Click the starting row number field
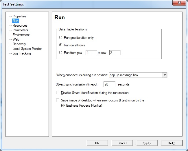This screenshot has width=188, height=151. (91, 53)
